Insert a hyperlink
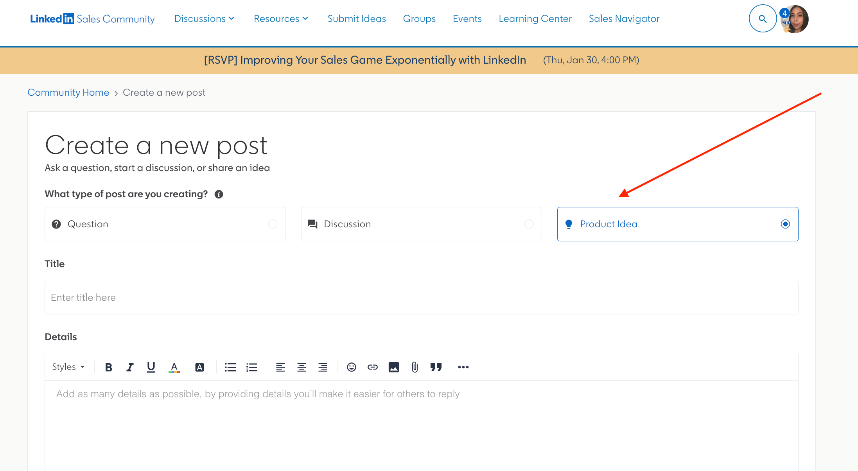Viewport: 858px width, 471px height. pyautogui.click(x=373, y=367)
